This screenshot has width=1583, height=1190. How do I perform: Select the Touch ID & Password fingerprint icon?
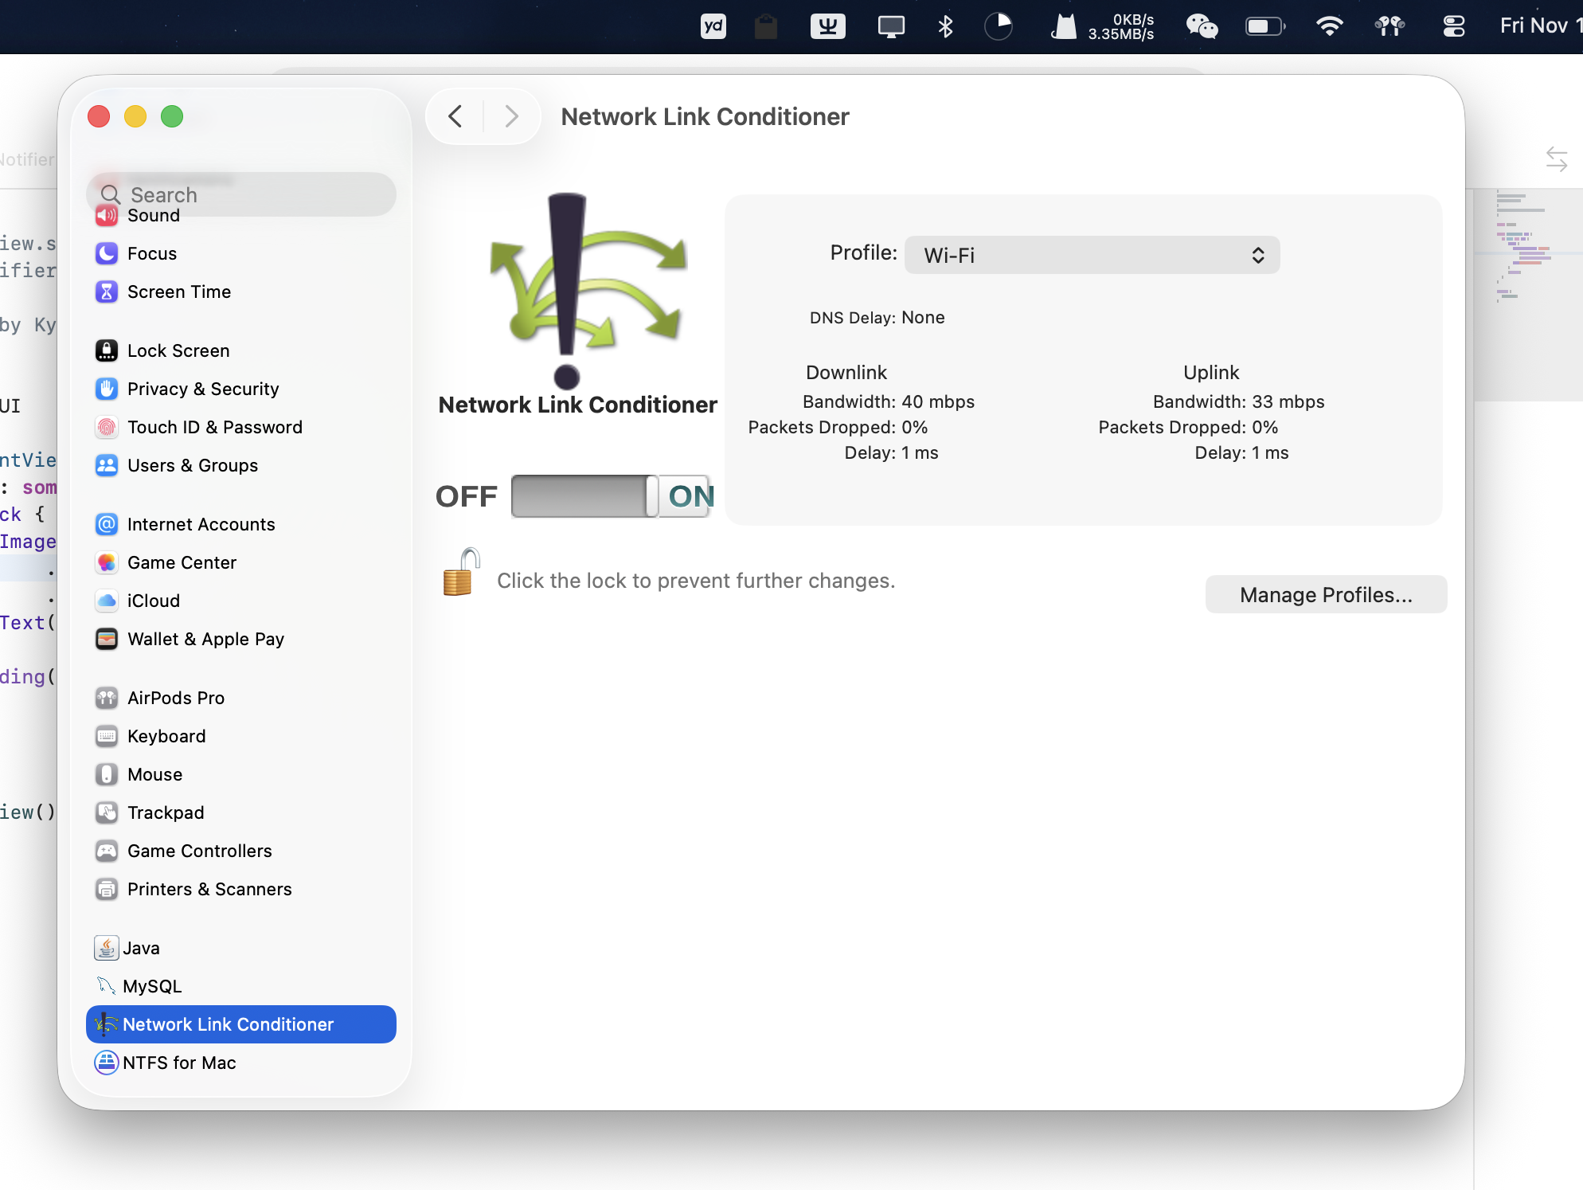point(107,427)
